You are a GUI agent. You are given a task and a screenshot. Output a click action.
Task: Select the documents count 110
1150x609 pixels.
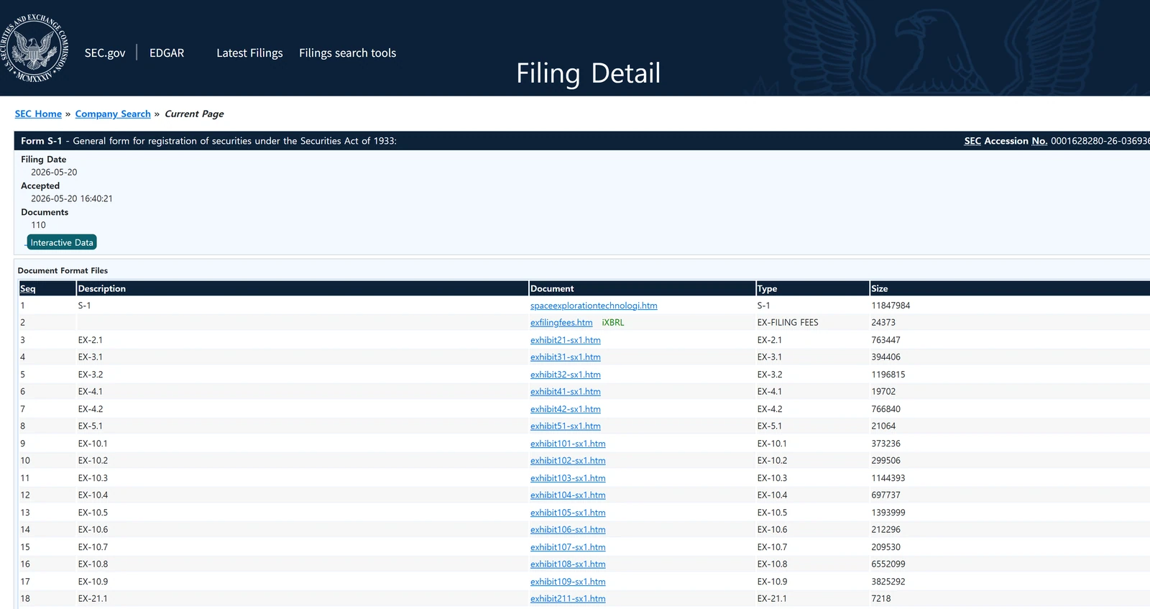38,225
